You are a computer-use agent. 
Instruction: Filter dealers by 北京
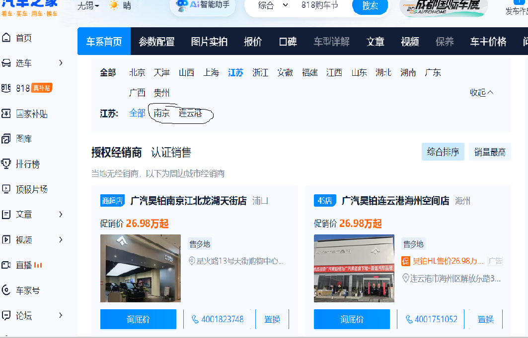pos(137,72)
